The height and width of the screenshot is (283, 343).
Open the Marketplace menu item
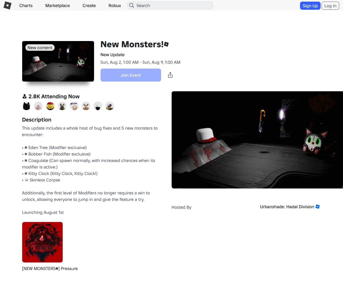(x=58, y=5)
